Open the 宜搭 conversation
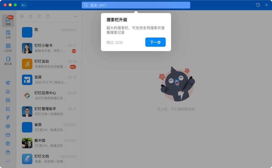This screenshot has height=168, width=272. [x=49, y=80]
